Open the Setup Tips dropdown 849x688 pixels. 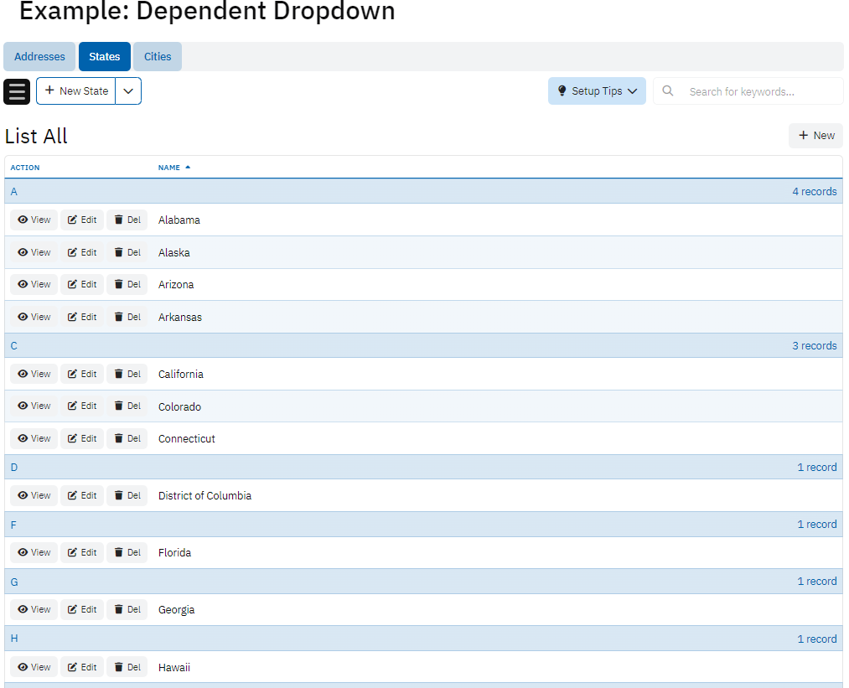[x=597, y=91]
